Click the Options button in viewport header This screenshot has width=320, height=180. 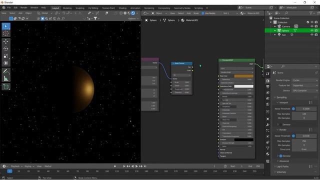coord(133,18)
